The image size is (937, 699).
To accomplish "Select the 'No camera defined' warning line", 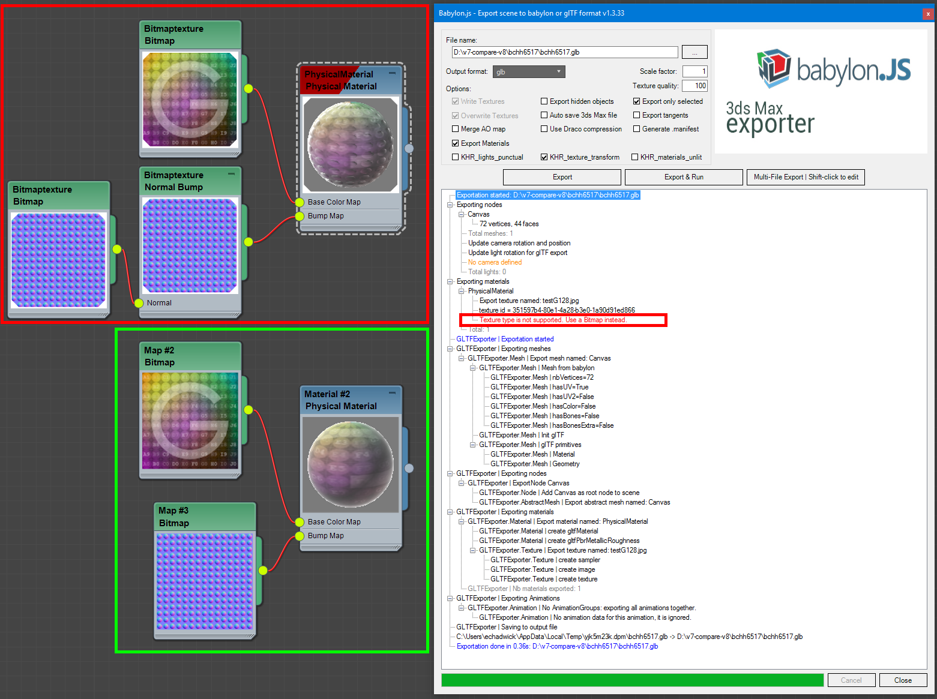I will [x=495, y=262].
